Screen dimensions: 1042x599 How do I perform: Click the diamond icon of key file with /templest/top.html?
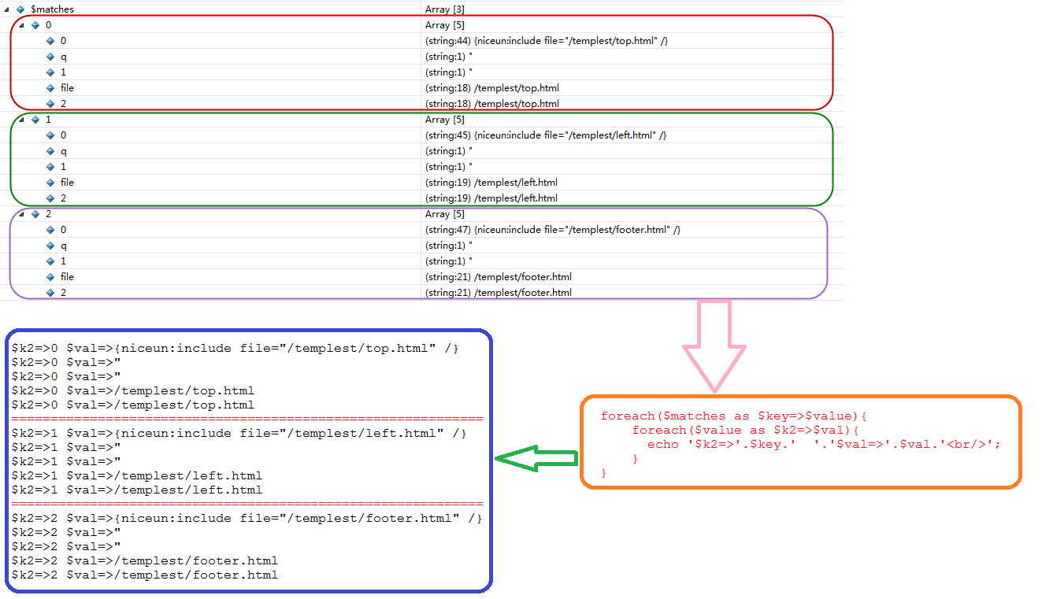tap(50, 88)
